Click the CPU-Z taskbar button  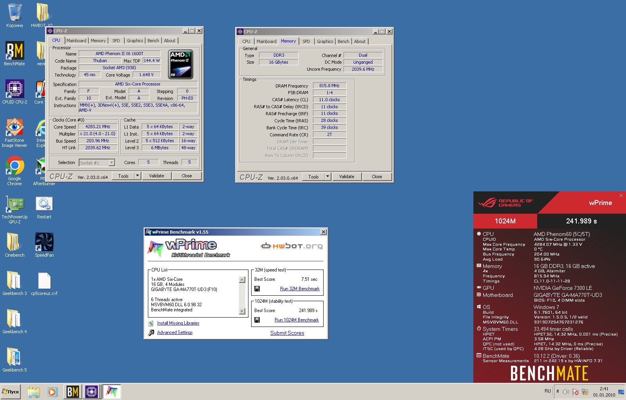[x=92, y=392]
